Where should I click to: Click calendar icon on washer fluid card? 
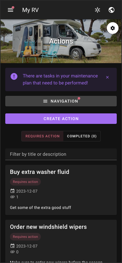[x=12, y=191]
